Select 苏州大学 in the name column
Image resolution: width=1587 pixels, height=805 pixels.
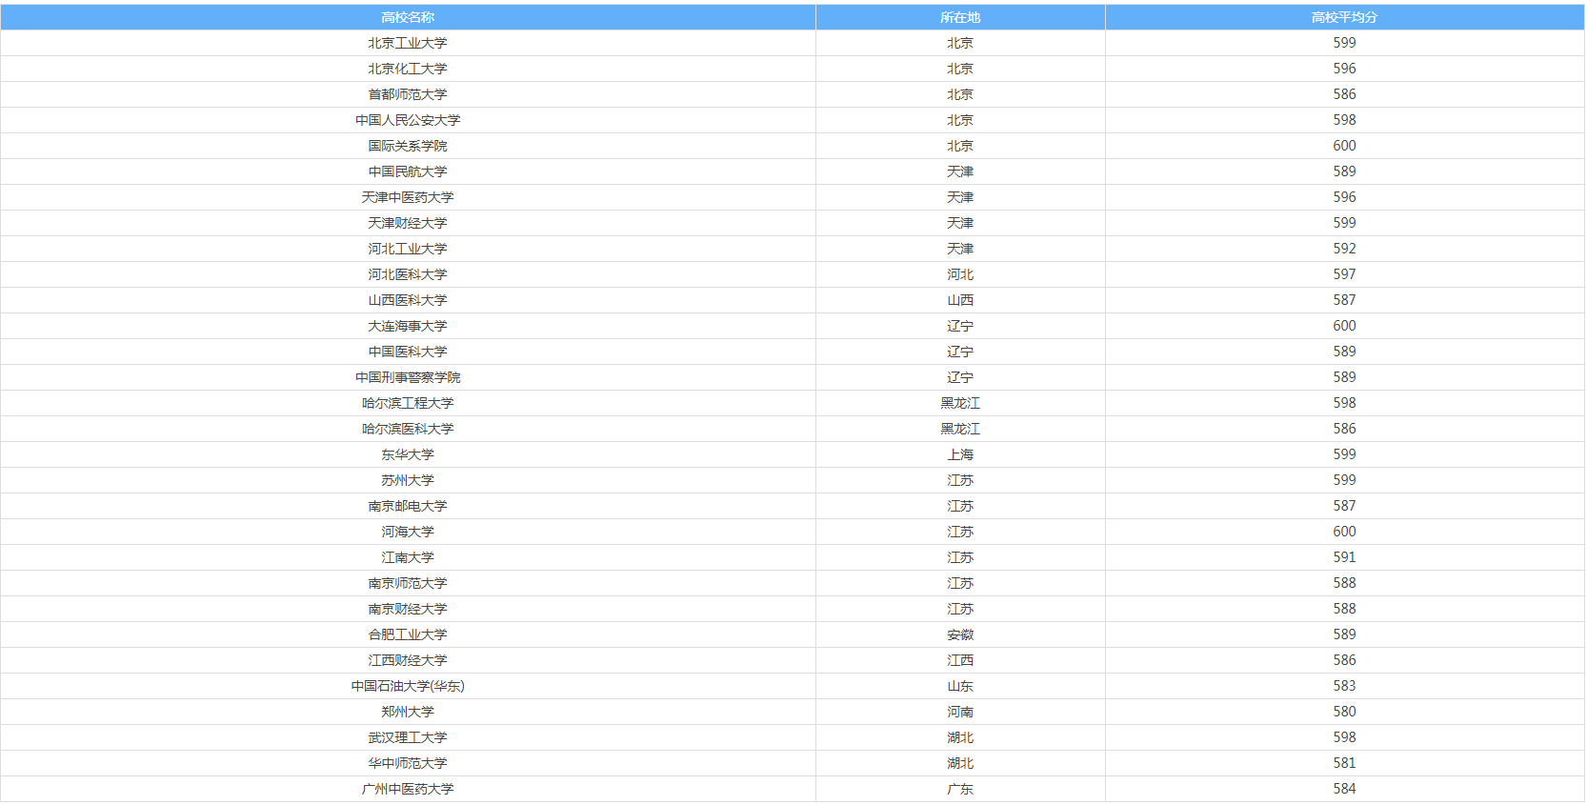[408, 480]
